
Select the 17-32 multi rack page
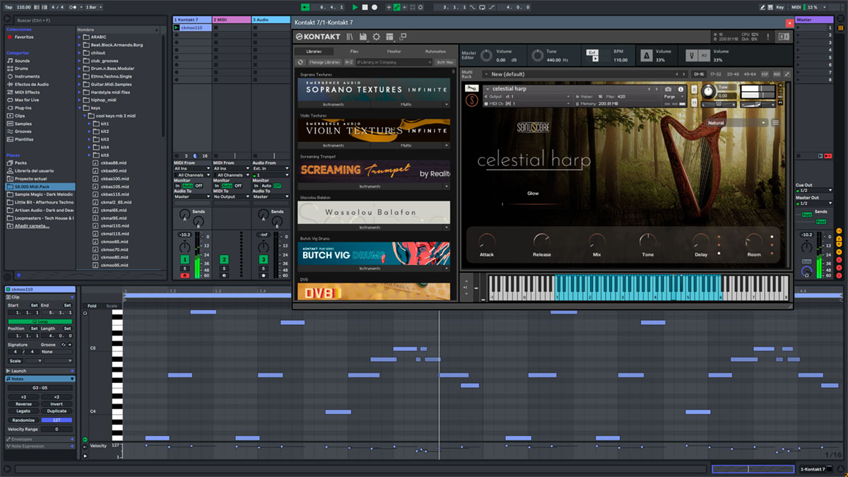(715, 74)
